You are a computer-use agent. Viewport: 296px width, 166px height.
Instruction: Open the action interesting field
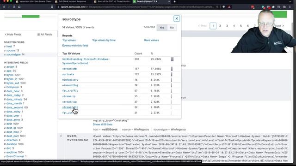pos(10,67)
